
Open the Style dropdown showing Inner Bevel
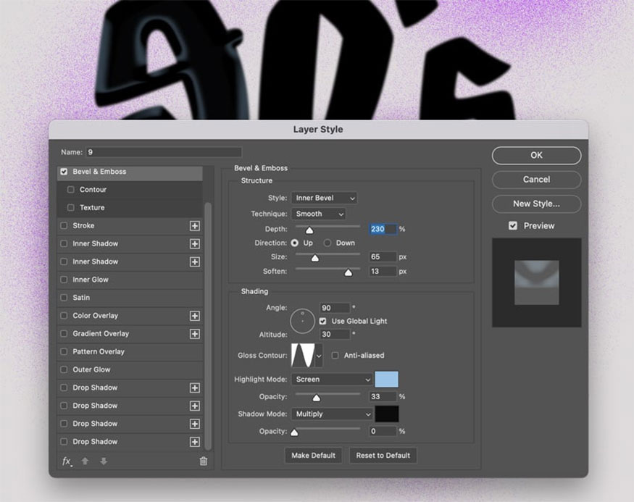[x=324, y=198]
